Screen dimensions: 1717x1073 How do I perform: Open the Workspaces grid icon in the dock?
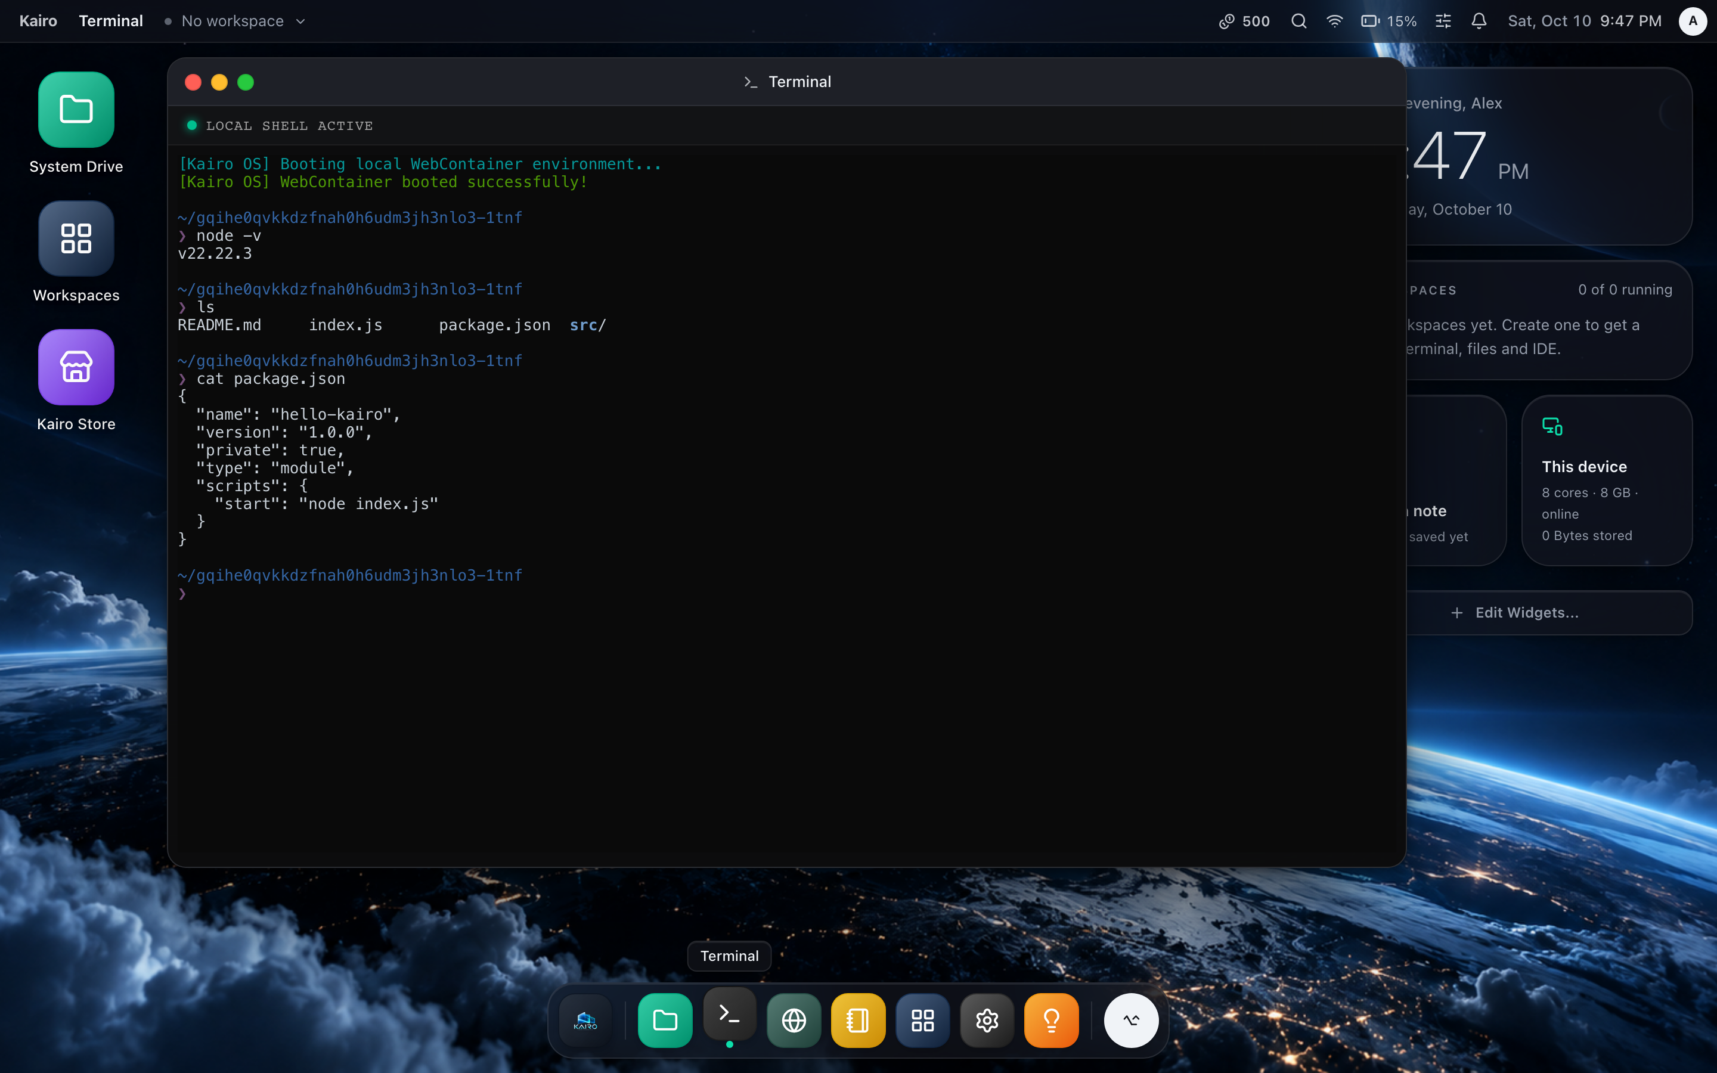click(922, 1021)
